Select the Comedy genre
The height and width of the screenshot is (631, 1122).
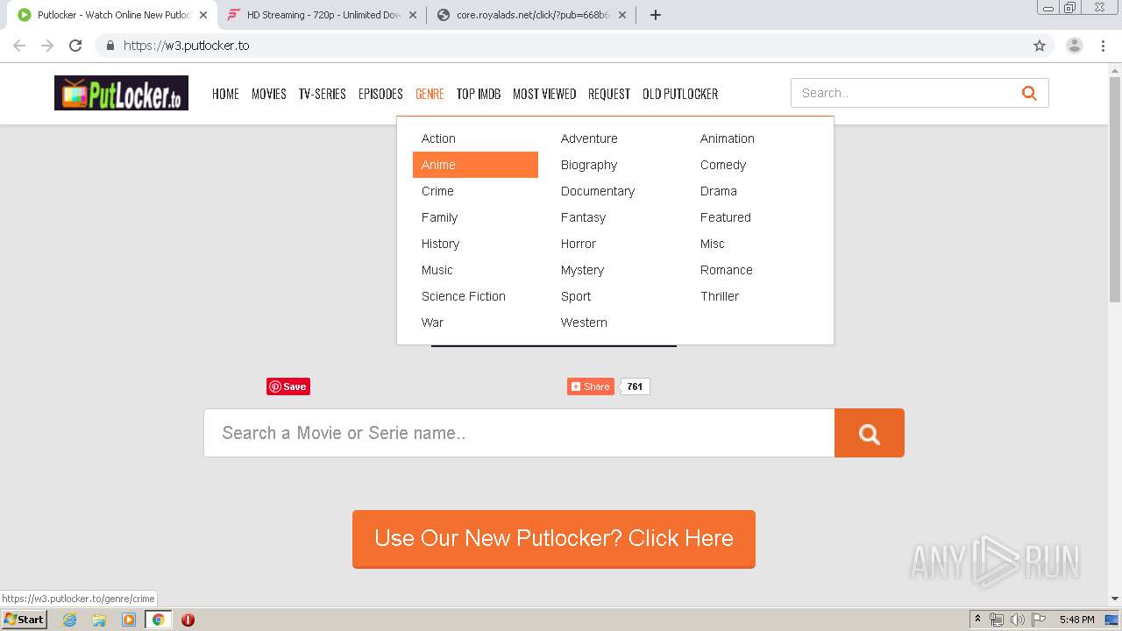point(723,165)
